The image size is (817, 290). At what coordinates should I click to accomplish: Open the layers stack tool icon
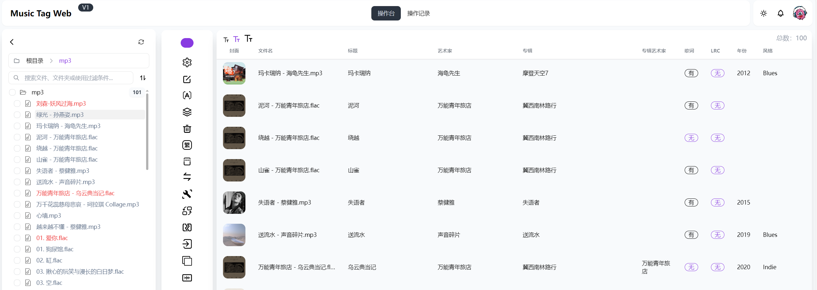click(187, 111)
